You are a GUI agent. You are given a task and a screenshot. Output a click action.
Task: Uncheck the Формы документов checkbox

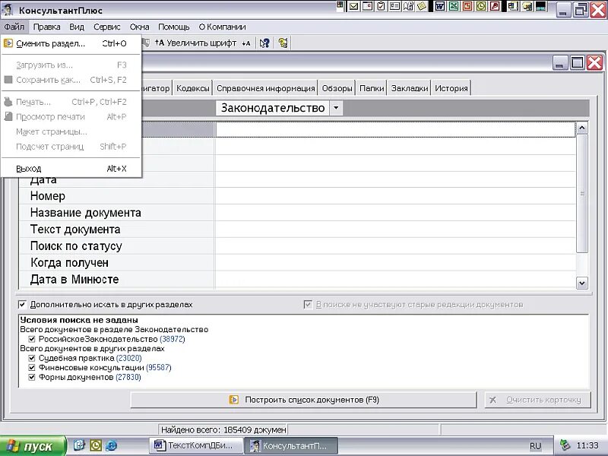32,377
